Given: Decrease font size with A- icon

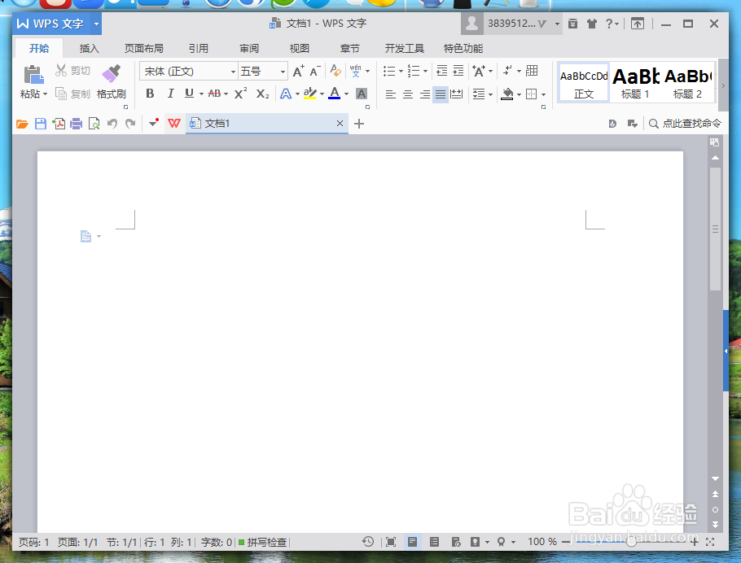Looking at the screenshot, I should tap(315, 72).
